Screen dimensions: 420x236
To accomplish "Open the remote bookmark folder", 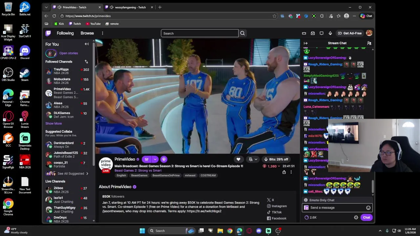I will pyautogui.click(x=112, y=24).
